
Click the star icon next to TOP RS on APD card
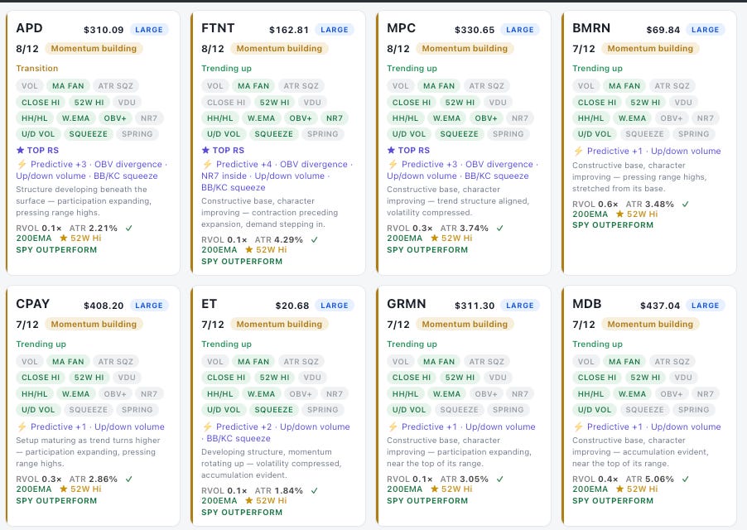point(20,151)
